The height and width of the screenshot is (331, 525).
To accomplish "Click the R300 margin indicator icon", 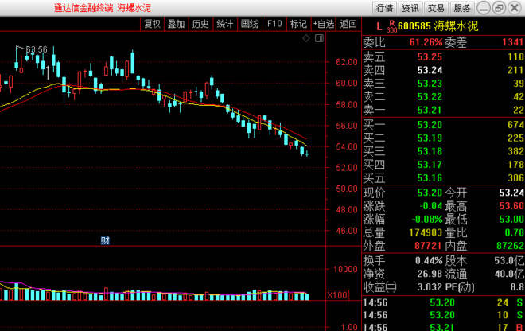I will (x=391, y=26).
